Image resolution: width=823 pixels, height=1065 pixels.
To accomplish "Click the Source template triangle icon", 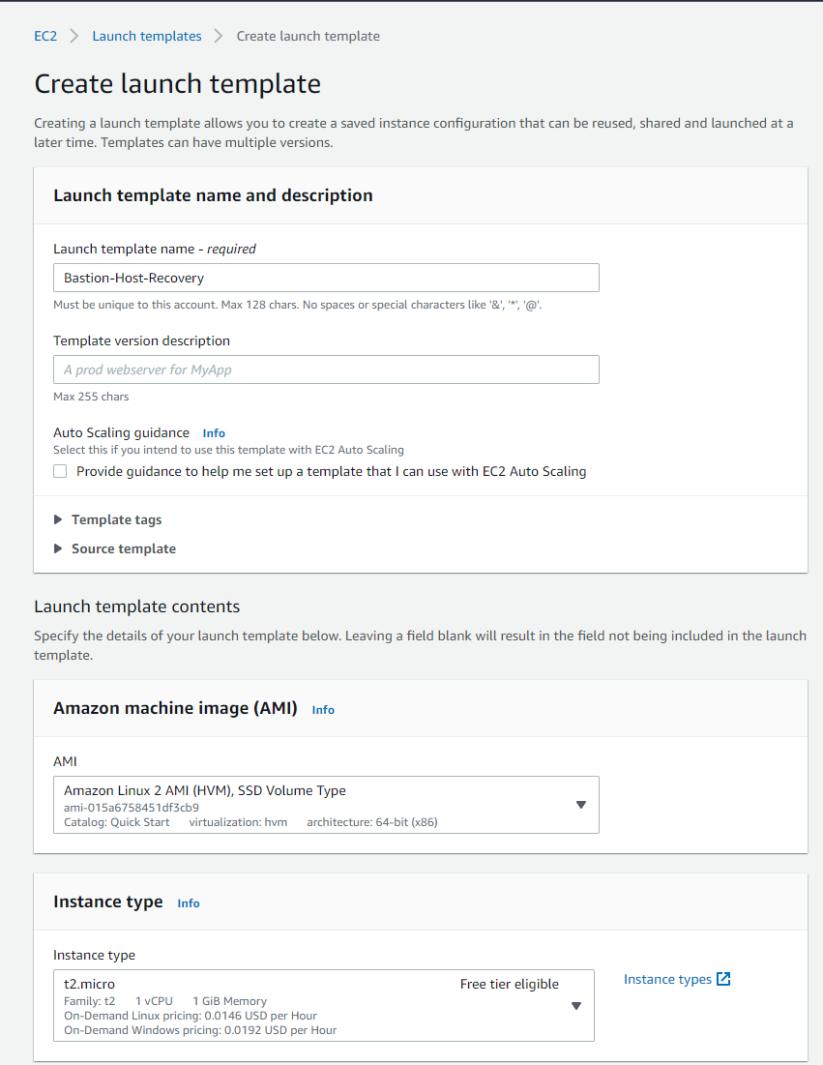I will click(x=58, y=548).
